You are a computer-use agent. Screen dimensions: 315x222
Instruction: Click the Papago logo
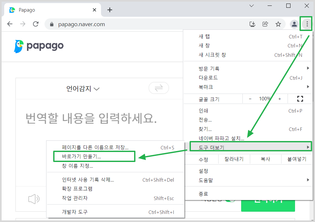pos(39,46)
